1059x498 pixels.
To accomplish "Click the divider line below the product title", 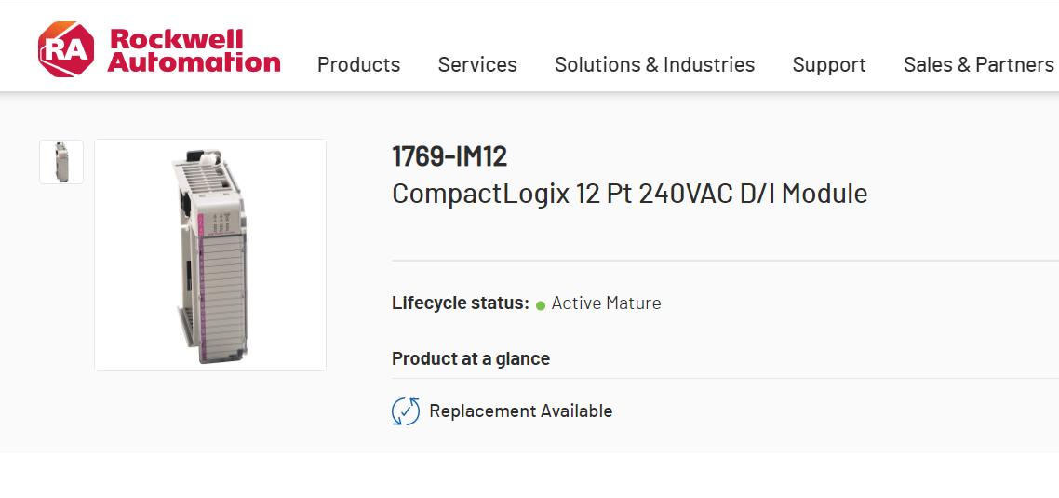I will coord(724,261).
